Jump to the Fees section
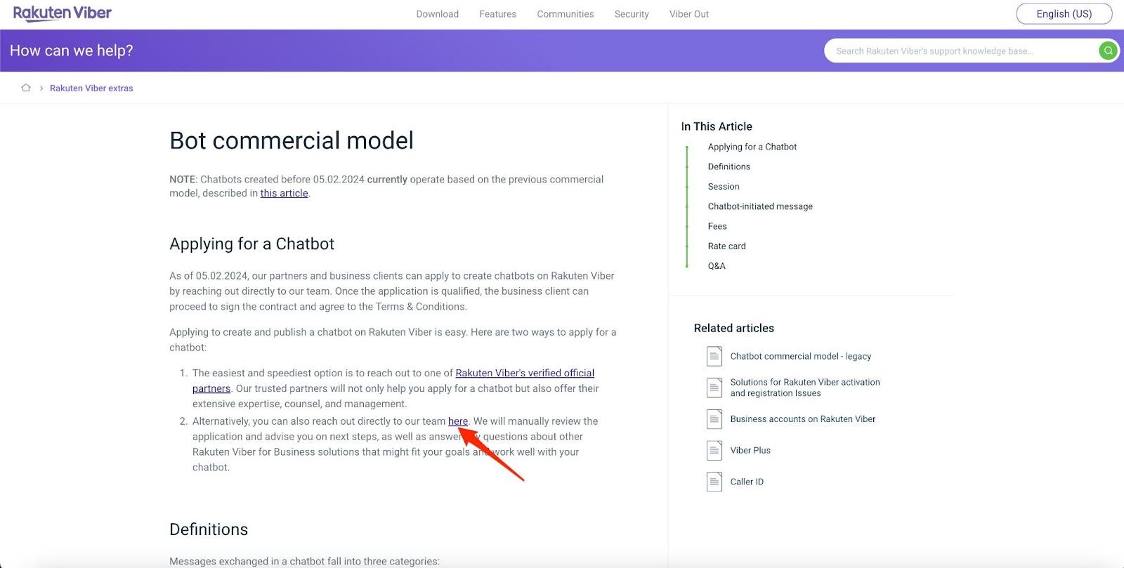The image size is (1124, 568). coord(717,226)
